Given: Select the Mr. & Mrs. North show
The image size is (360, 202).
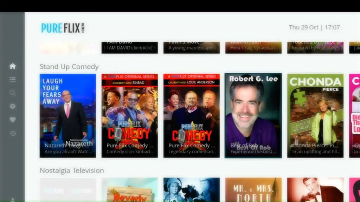Looking at the screenshot, I should [x=253, y=190].
